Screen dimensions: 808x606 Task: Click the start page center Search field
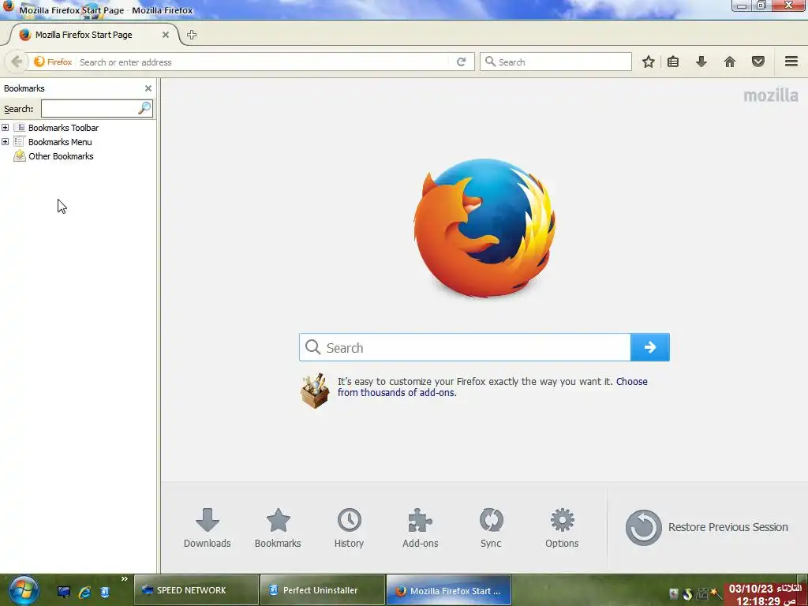coord(465,347)
